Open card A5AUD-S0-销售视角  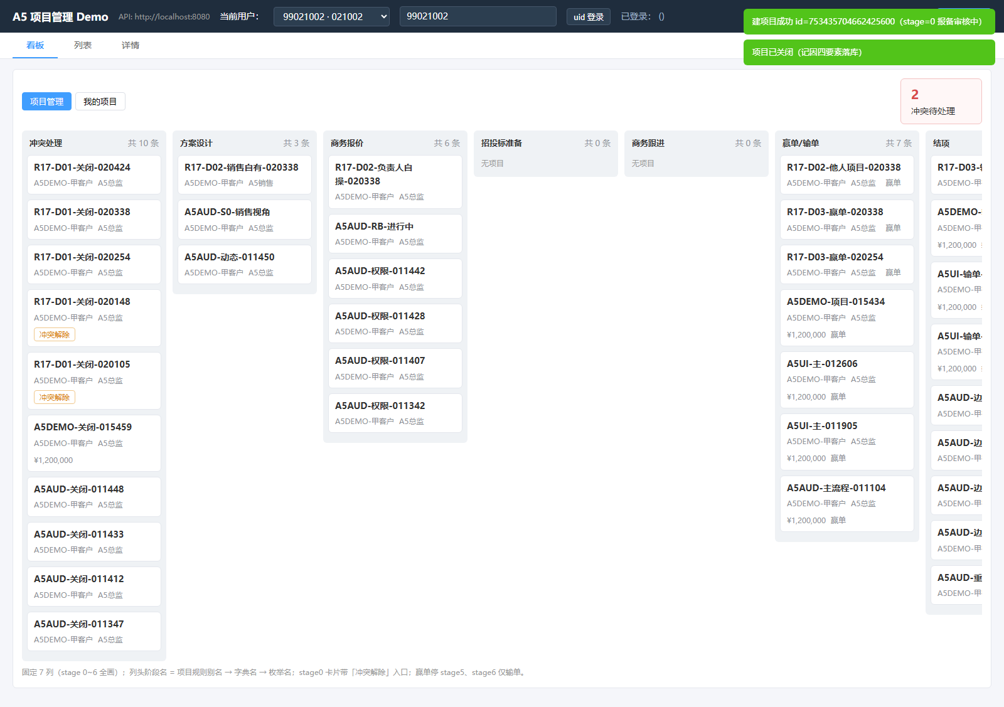coord(245,220)
